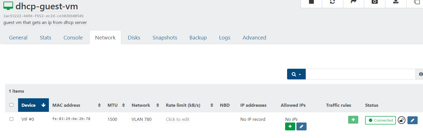Take a snapshot with the camera icon
Screen dimensions: 423x138
pos(375,2)
